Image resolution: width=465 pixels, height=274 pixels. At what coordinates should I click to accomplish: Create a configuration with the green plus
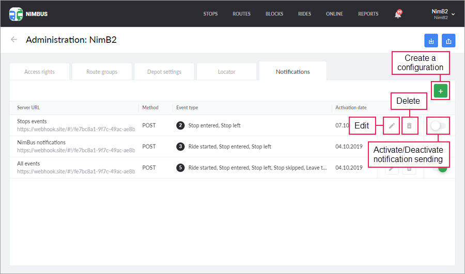pos(440,91)
